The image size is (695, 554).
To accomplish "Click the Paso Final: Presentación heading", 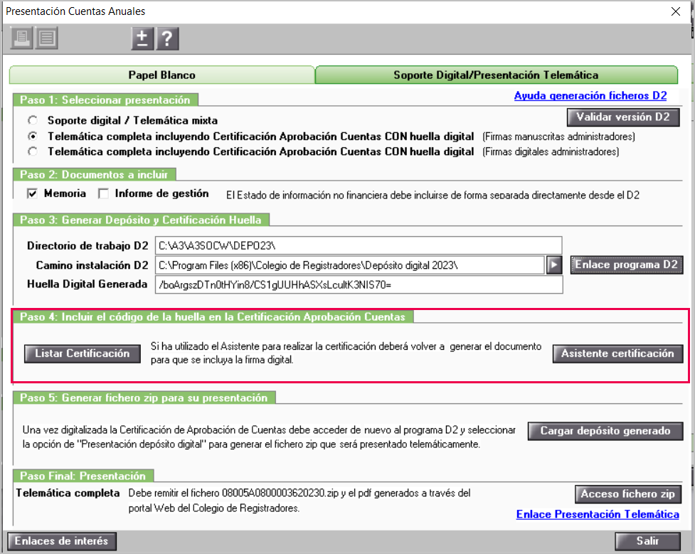I will tap(83, 476).
